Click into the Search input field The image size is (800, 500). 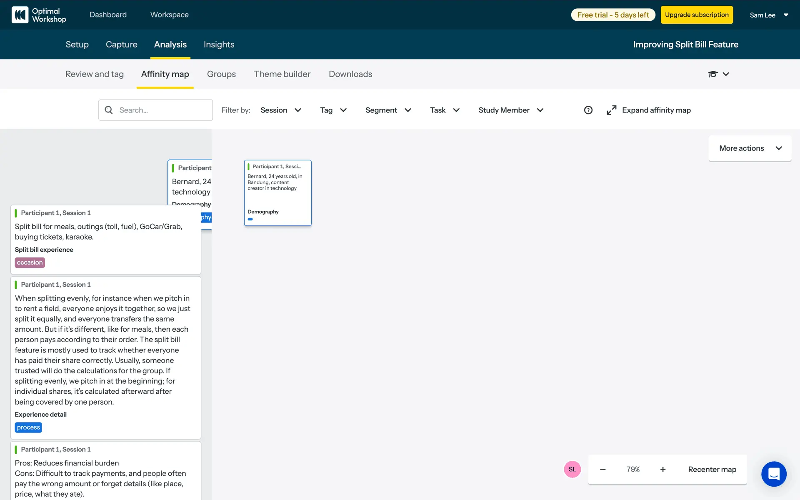click(162, 110)
